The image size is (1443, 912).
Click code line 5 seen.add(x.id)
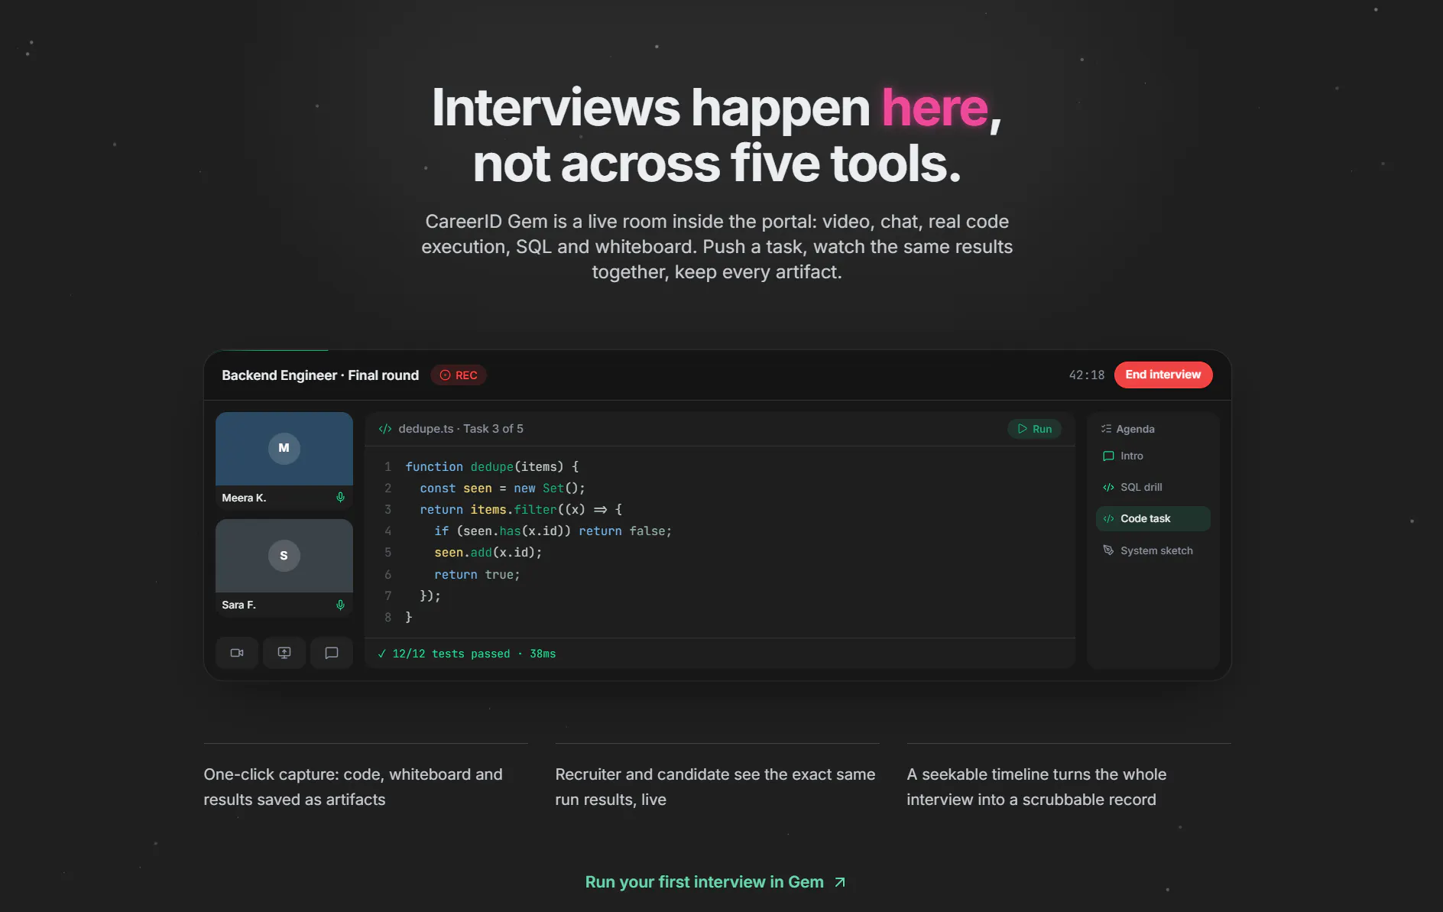tap(488, 552)
